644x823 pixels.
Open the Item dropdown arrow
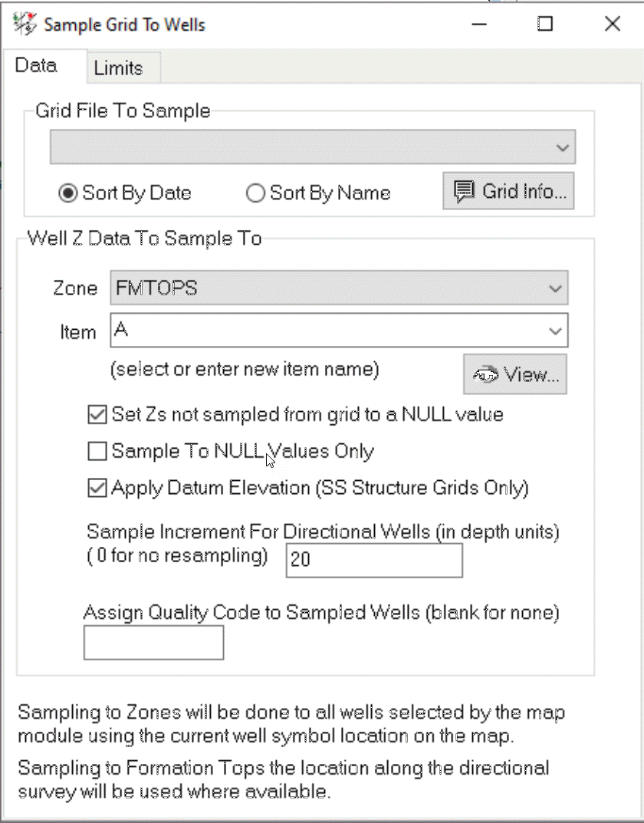[x=555, y=331]
